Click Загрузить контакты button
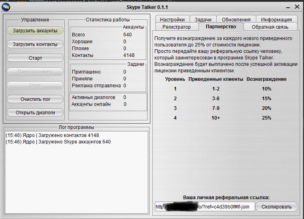This screenshot has height=219, width=304. tap(35, 44)
